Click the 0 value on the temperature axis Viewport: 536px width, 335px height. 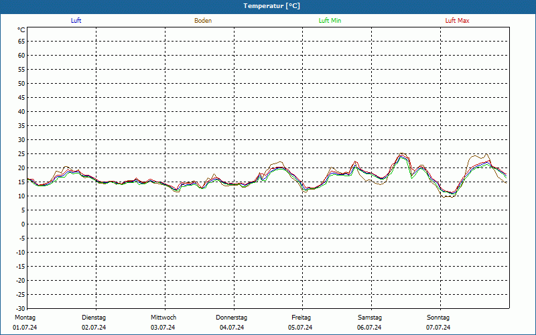[23, 224]
